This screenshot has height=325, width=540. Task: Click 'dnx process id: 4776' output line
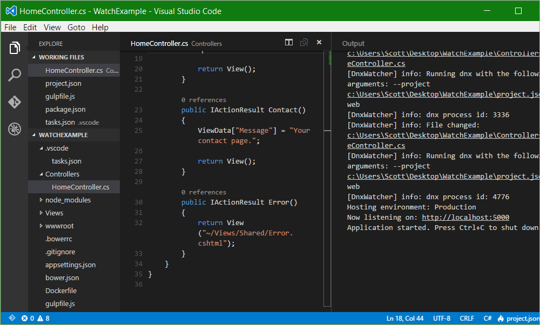(x=468, y=197)
